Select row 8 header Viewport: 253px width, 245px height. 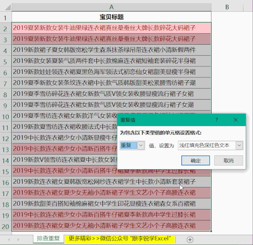pyautogui.click(x=6, y=94)
